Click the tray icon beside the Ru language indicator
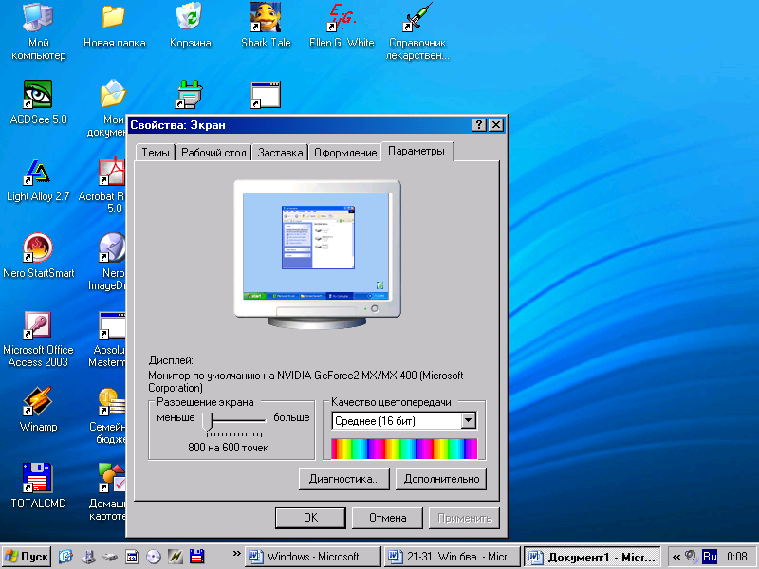The width and height of the screenshot is (759, 569). [x=692, y=557]
